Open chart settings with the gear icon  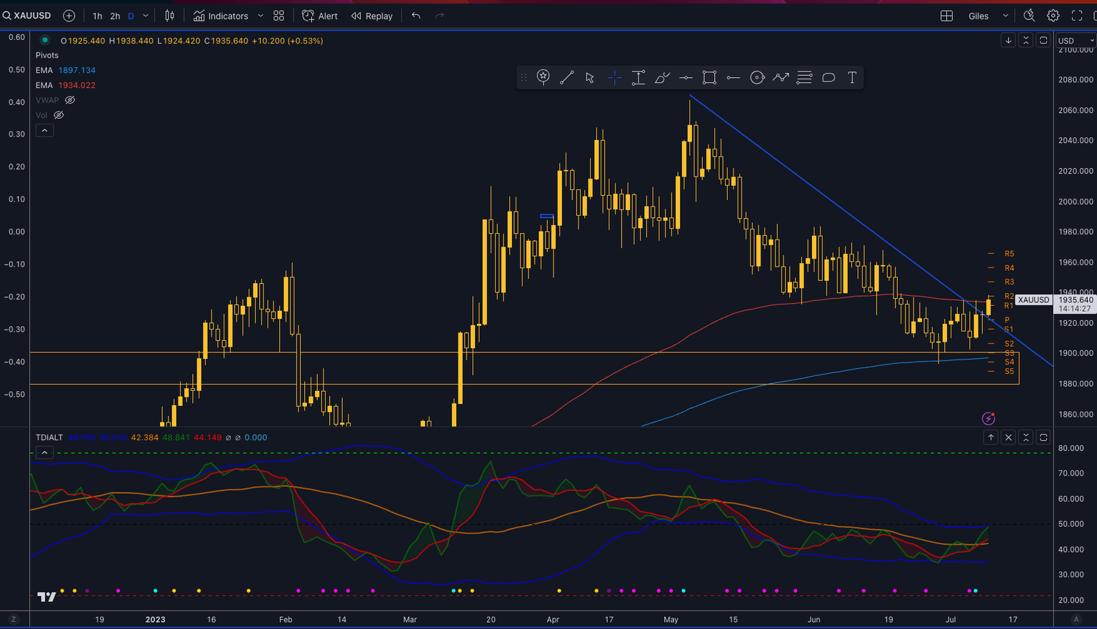click(x=1052, y=15)
